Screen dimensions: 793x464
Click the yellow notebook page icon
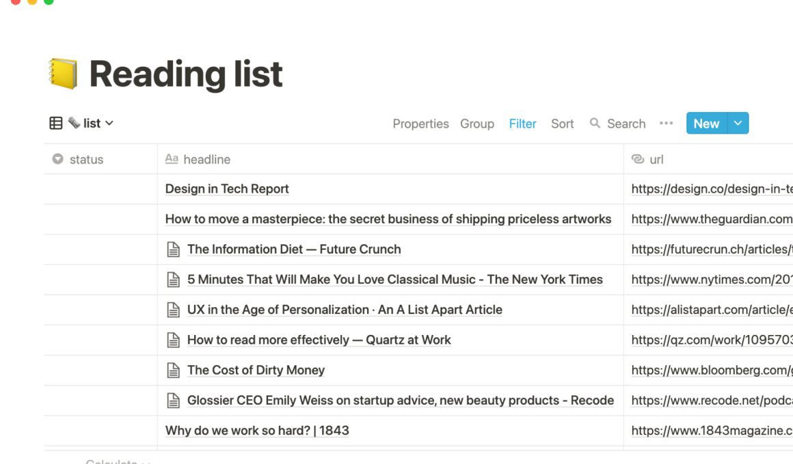pyautogui.click(x=64, y=74)
